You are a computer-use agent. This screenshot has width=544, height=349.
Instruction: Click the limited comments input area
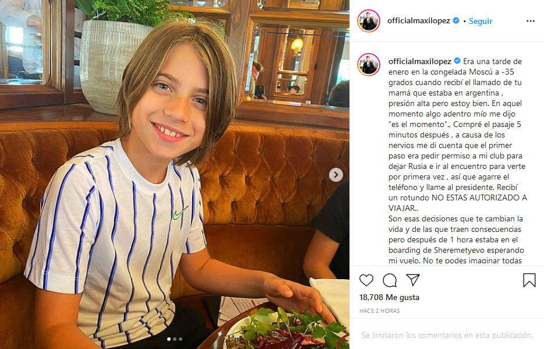447,335
